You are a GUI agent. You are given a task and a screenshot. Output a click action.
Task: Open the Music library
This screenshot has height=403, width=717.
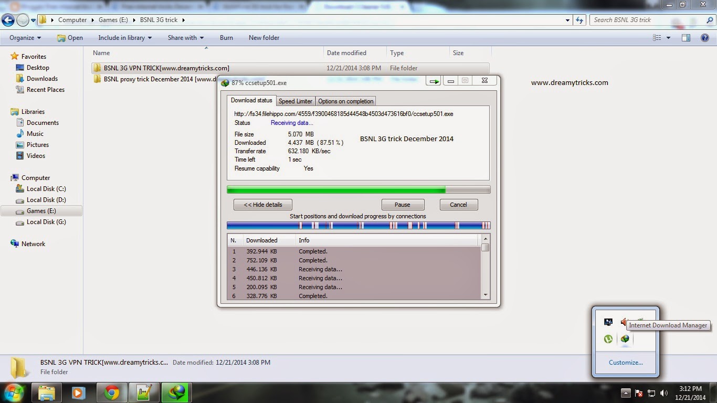pyautogui.click(x=35, y=134)
